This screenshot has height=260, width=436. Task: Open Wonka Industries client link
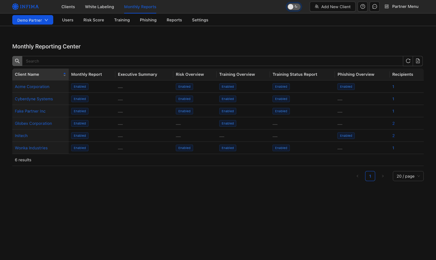click(x=31, y=148)
